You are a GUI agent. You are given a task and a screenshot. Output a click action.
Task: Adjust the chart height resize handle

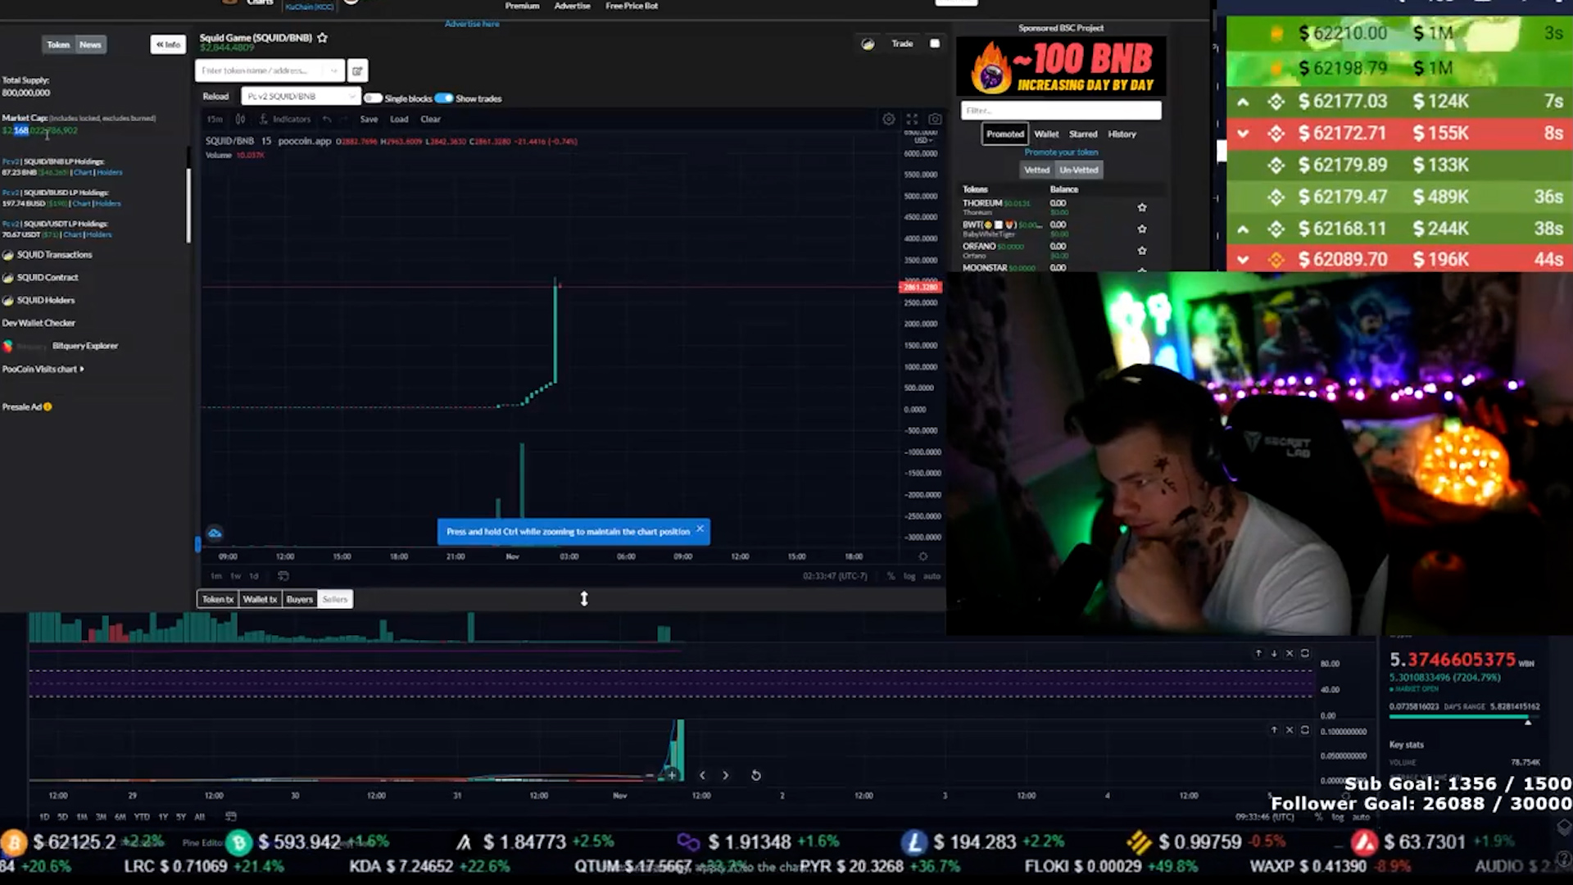point(584,599)
